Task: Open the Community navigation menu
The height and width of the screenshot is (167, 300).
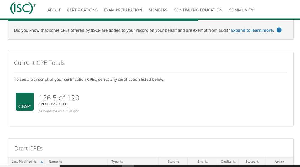Action: (241, 10)
